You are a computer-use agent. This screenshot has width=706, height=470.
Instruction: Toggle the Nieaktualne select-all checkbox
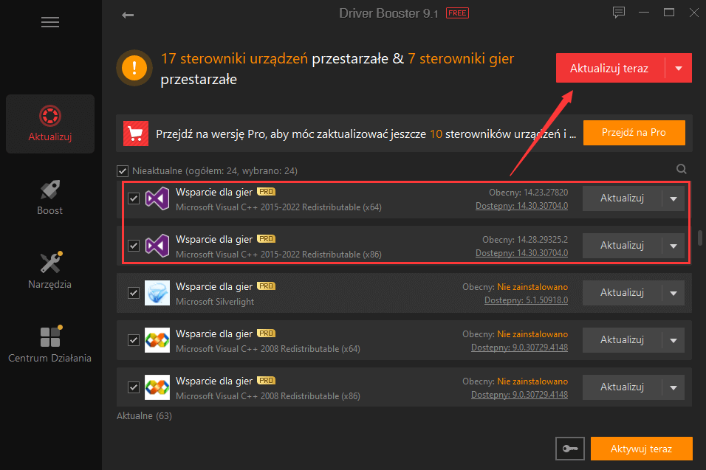click(x=123, y=171)
